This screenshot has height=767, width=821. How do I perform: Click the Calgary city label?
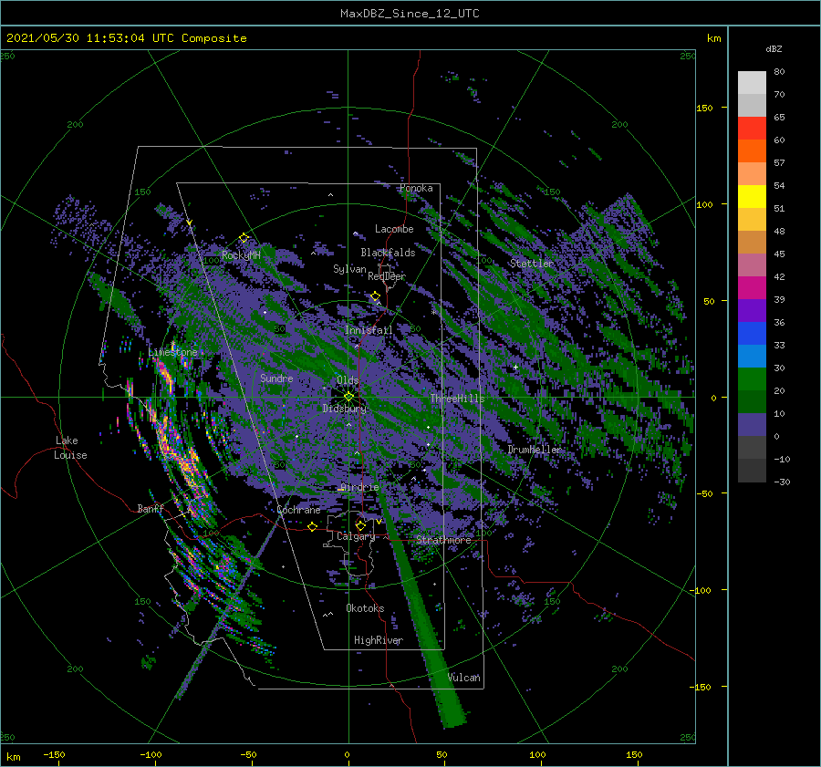(356, 536)
